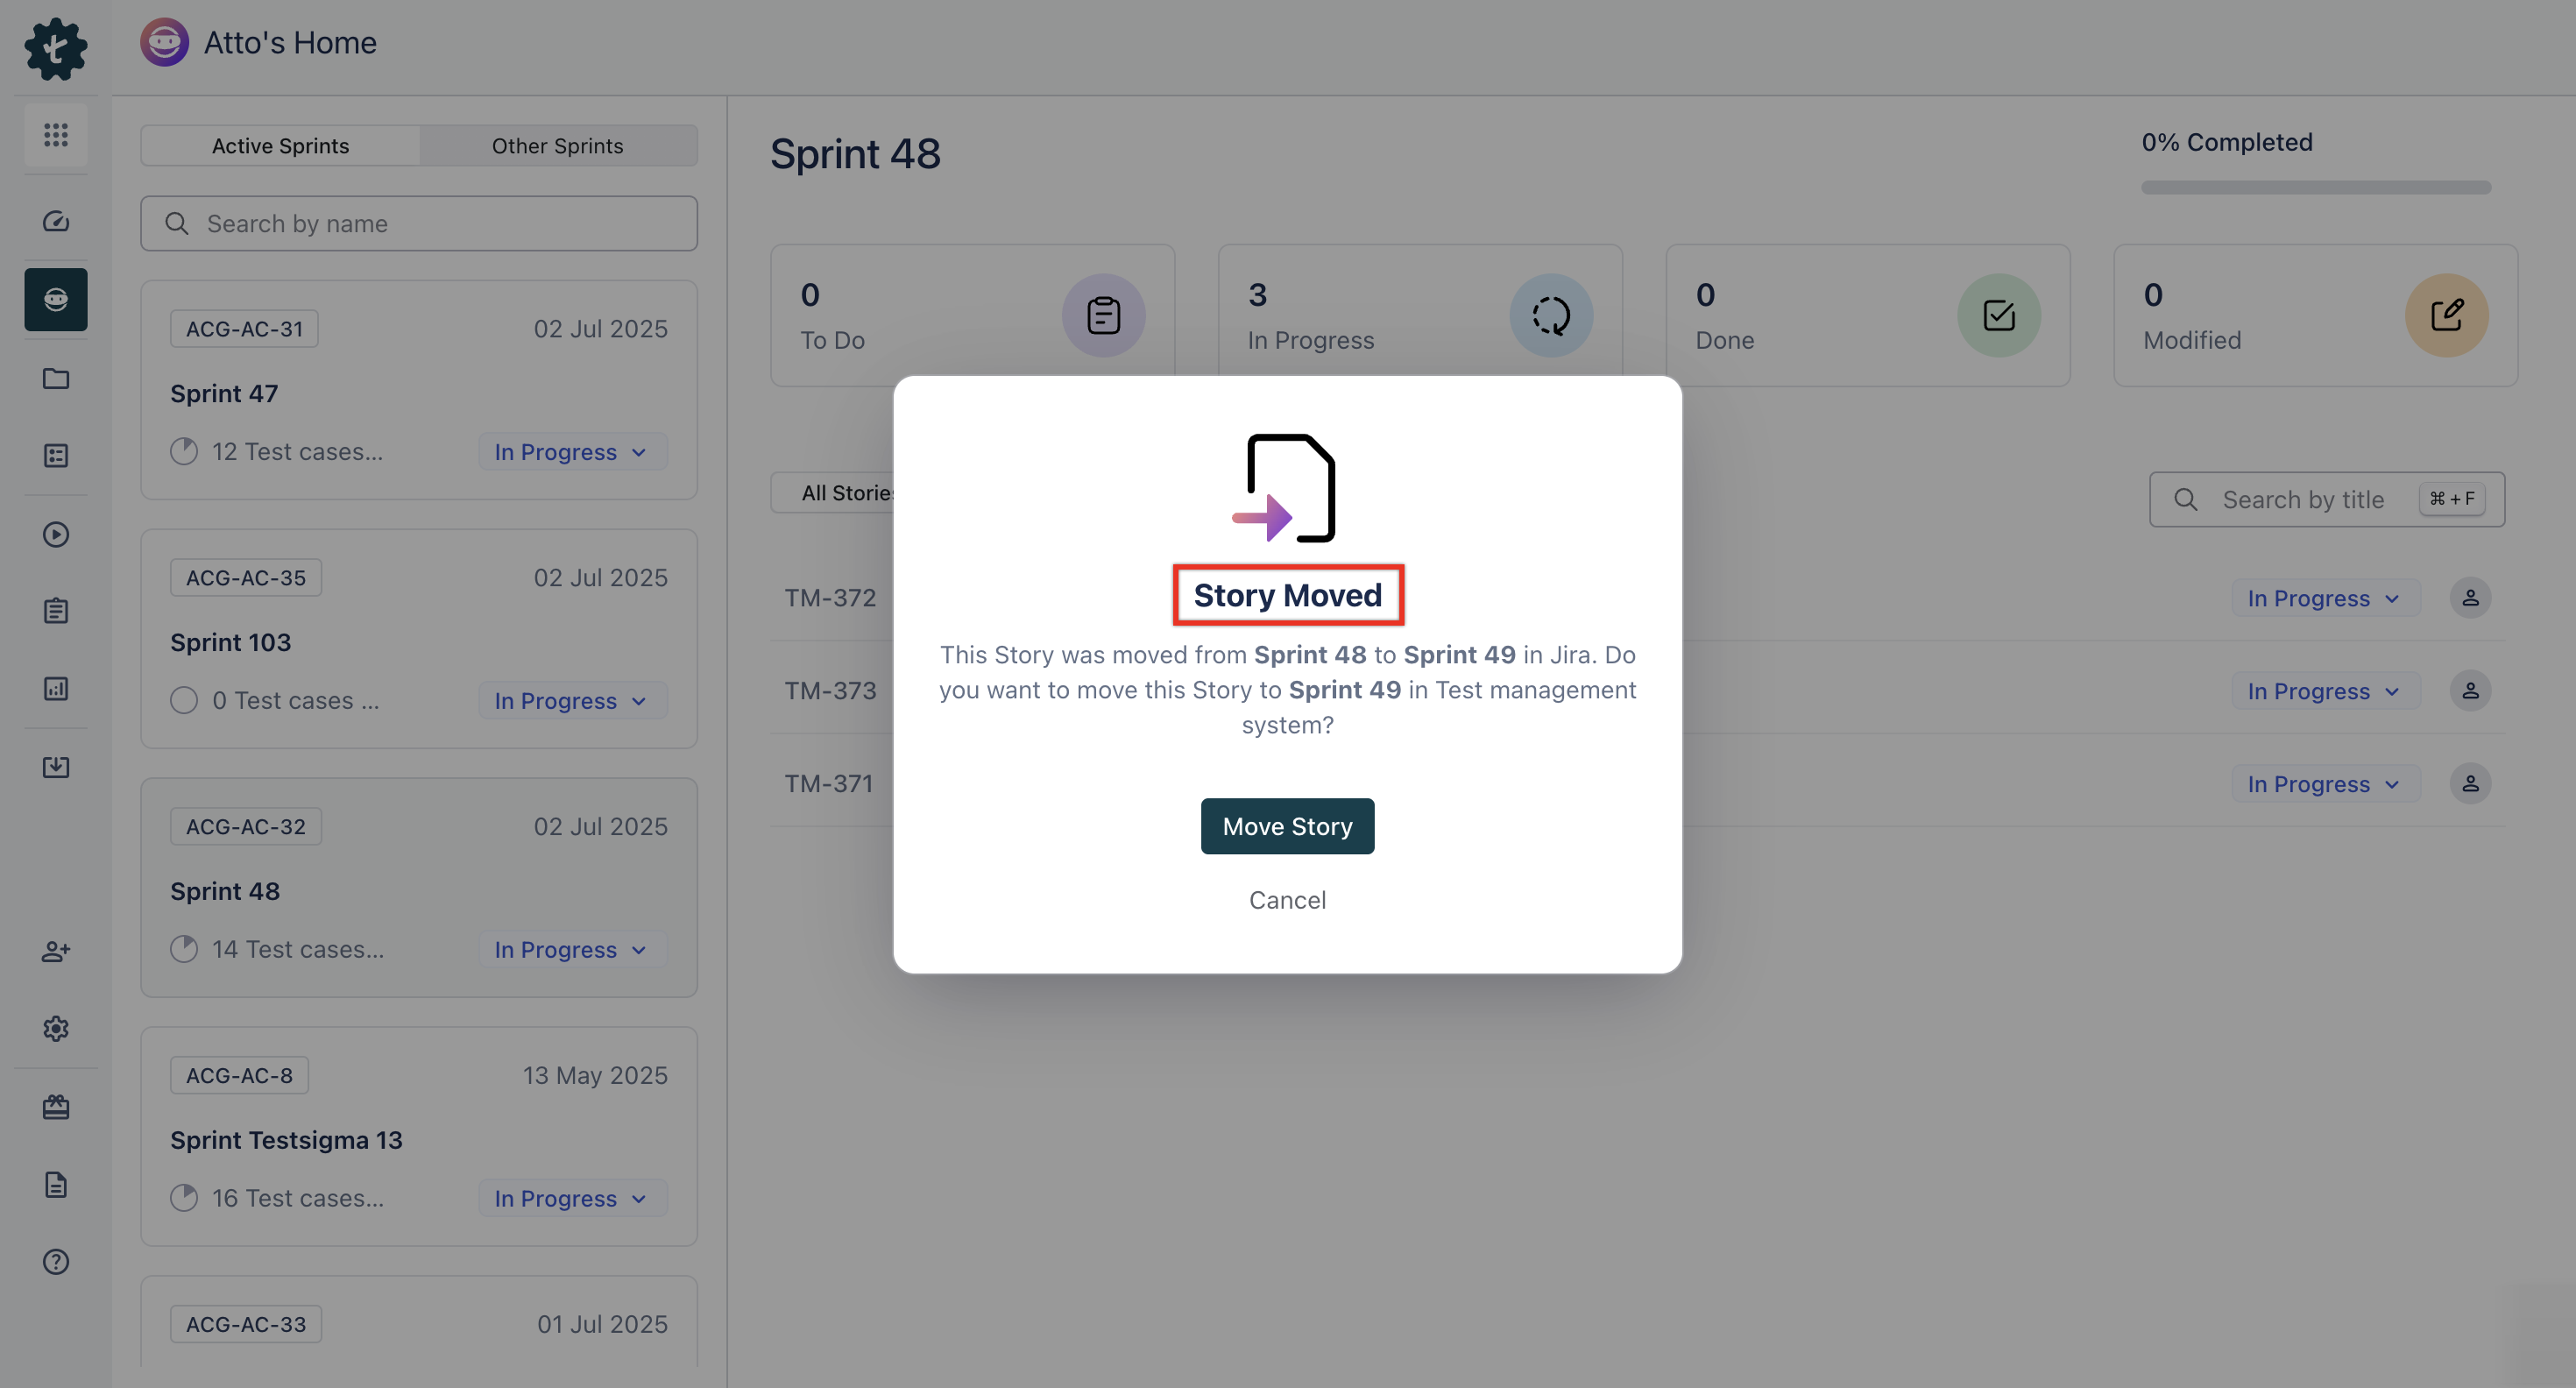2576x1388 pixels.
Task: Open the settings gear icon in sidebar
Action: [x=56, y=1028]
